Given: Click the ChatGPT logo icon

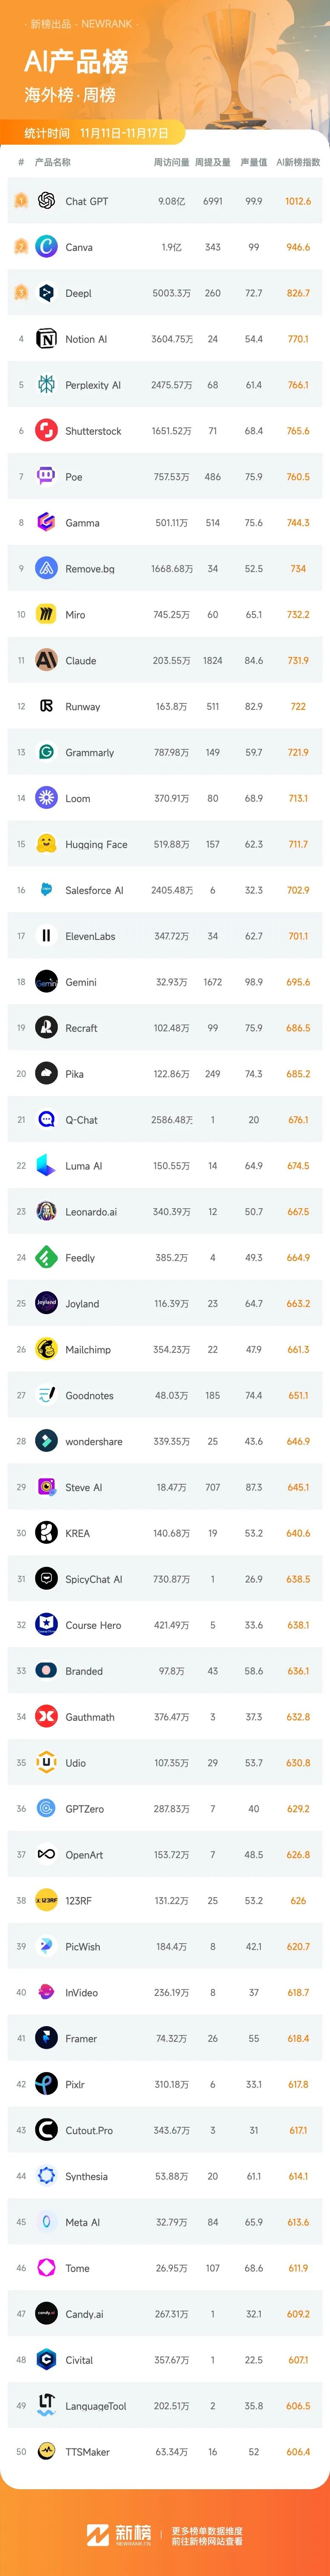Looking at the screenshot, I should pyautogui.click(x=46, y=201).
